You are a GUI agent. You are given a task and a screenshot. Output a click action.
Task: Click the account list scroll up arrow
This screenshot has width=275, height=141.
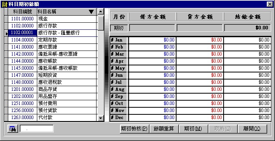pyautogui.click(x=100, y=12)
